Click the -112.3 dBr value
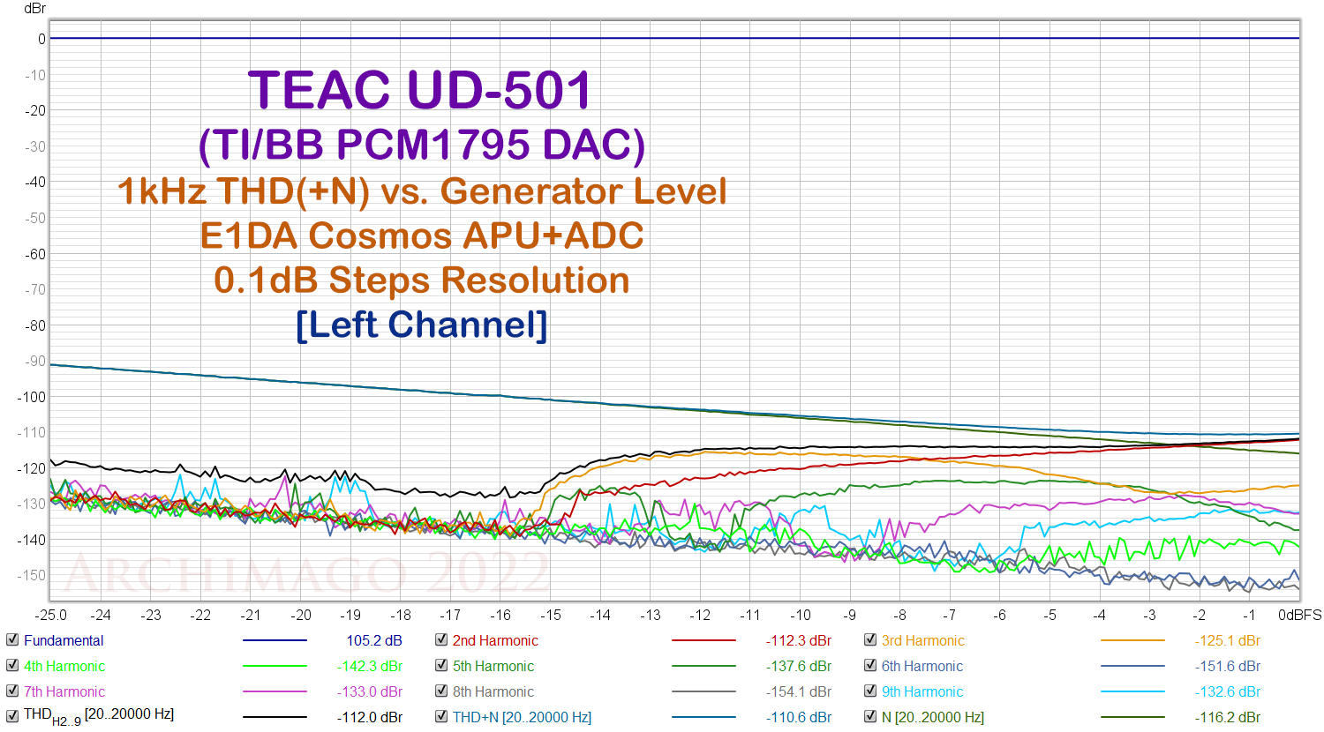This screenshot has height=732, width=1324. click(799, 641)
